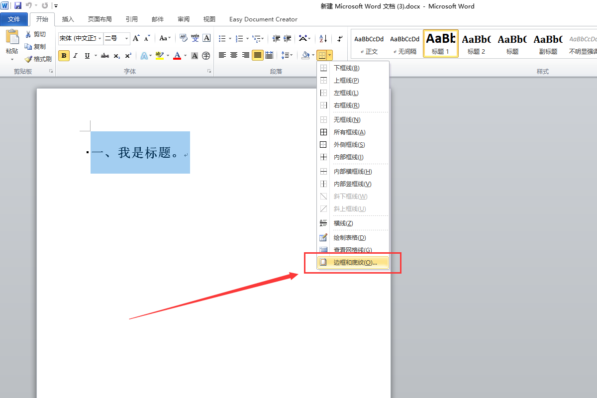Click the Character Shading icon

[195, 56]
